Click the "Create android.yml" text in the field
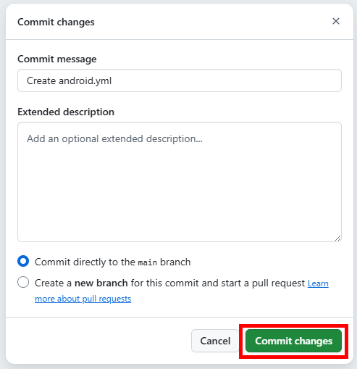 [70, 80]
